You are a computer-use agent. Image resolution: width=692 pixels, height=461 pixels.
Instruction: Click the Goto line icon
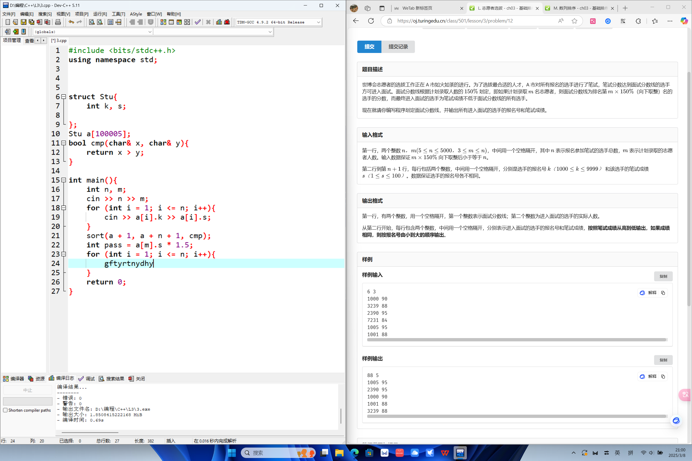point(118,22)
